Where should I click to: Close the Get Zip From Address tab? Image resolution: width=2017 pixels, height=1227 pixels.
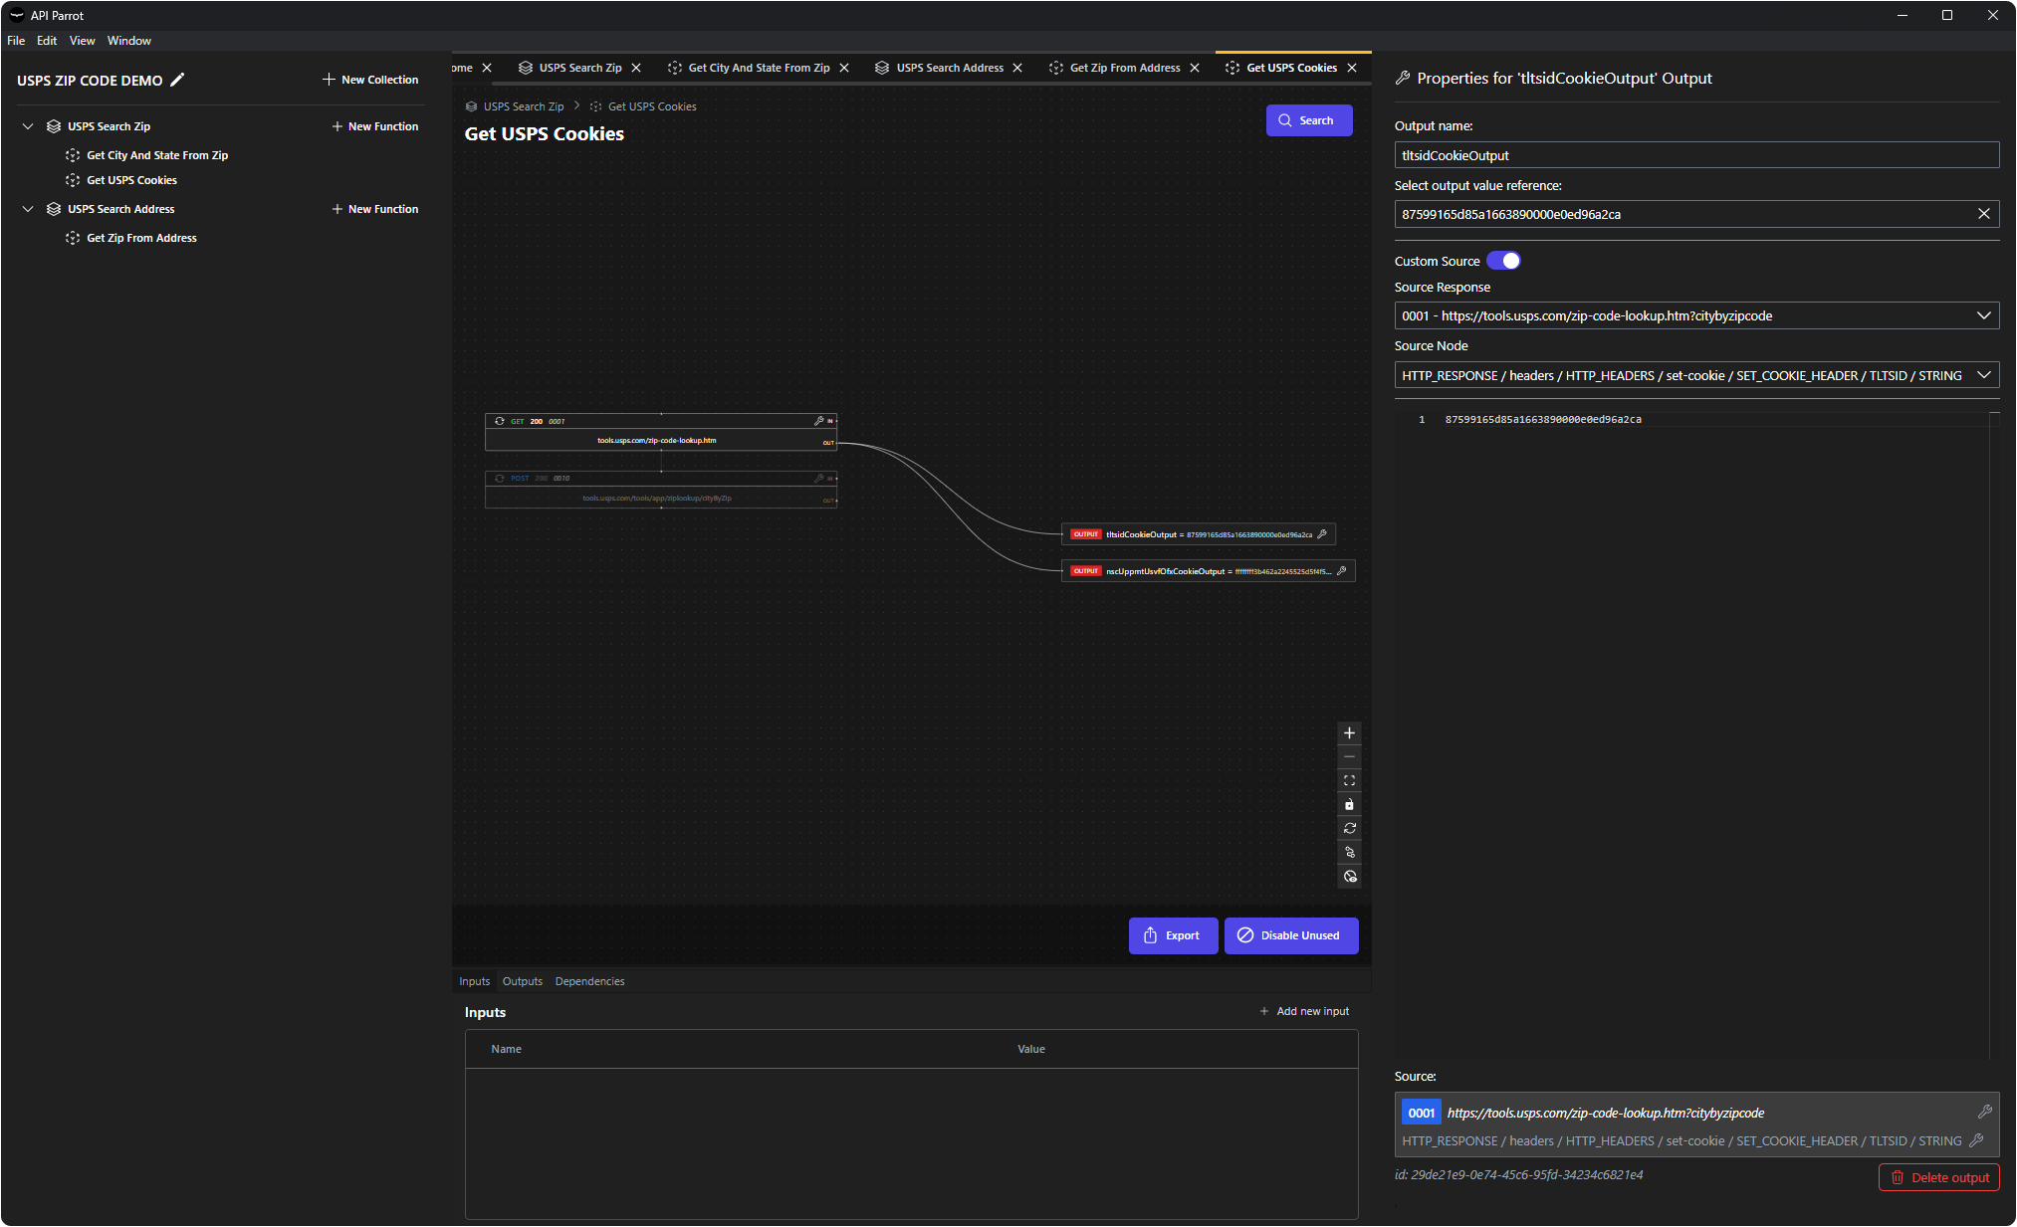tap(1195, 68)
